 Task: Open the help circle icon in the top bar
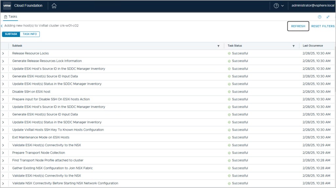(276, 6)
